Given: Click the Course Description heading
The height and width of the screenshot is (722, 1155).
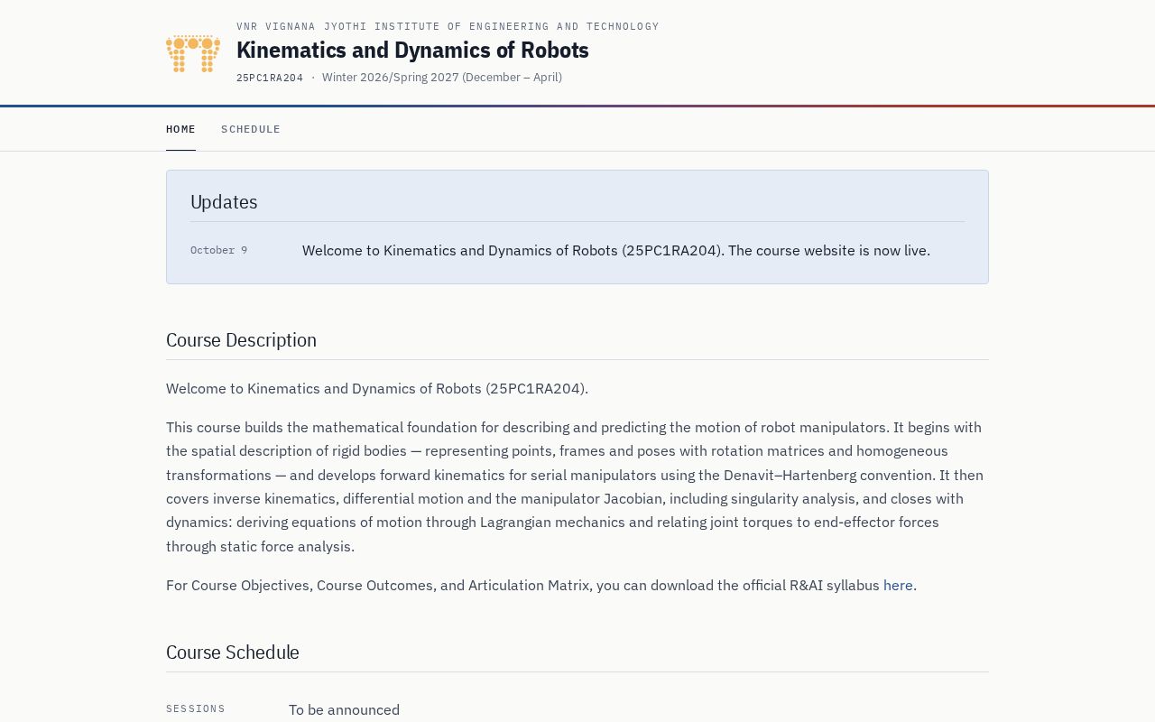Looking at the screenshot, I should (241, 340).
